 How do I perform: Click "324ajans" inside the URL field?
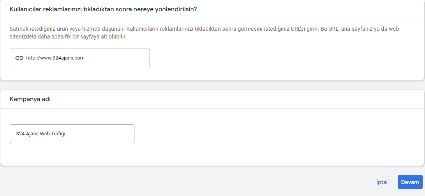pyautogui.click(x=62, y=58)
